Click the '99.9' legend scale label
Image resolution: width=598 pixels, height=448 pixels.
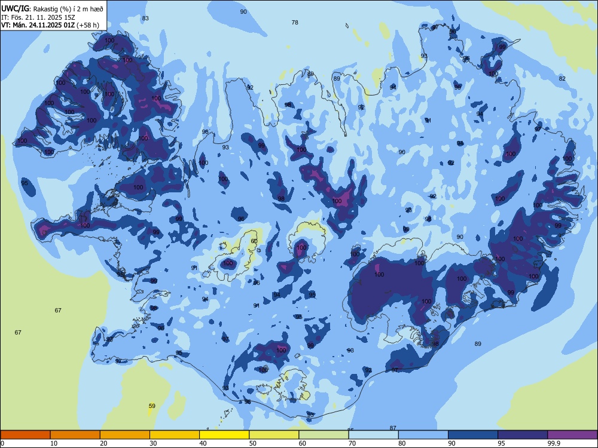(x=554, y=443)
